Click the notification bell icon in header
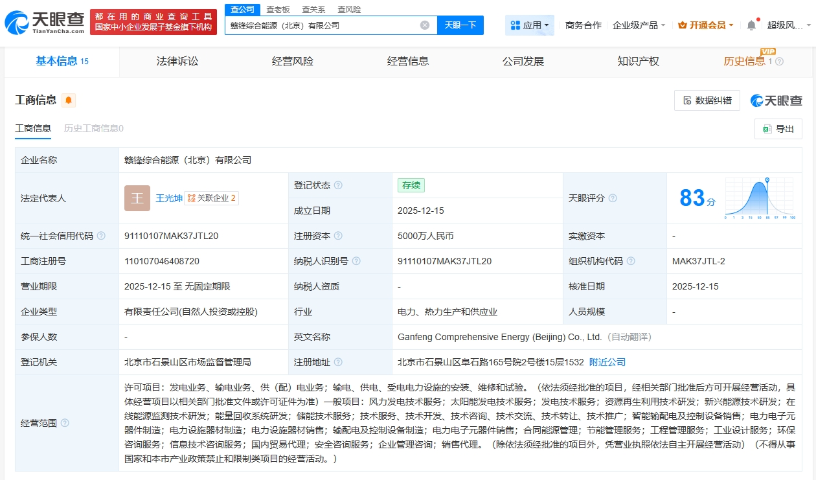The image size is (816, 480). click(x=751, y=25)
